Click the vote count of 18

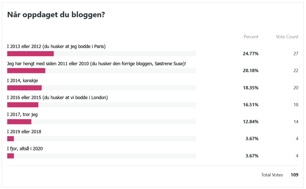(x=296, y=105)
